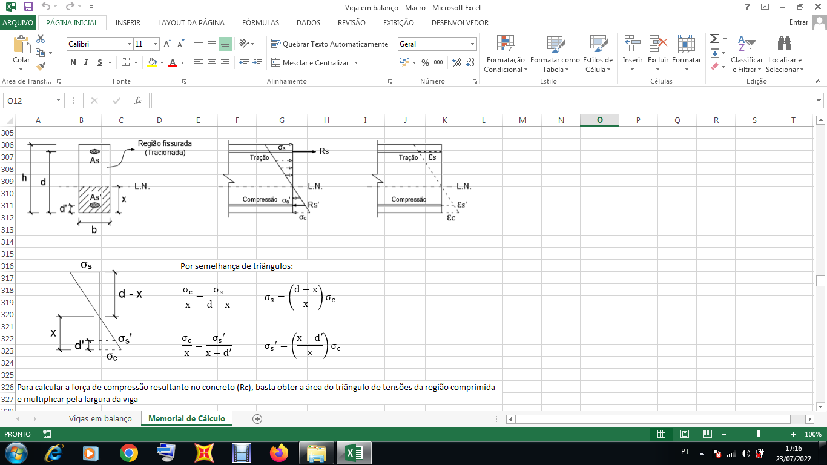Image resolution: width=827 pixels, height=465 pixels.
Task: Click vertical scrollbar down arrow
Action: [821, 406]
